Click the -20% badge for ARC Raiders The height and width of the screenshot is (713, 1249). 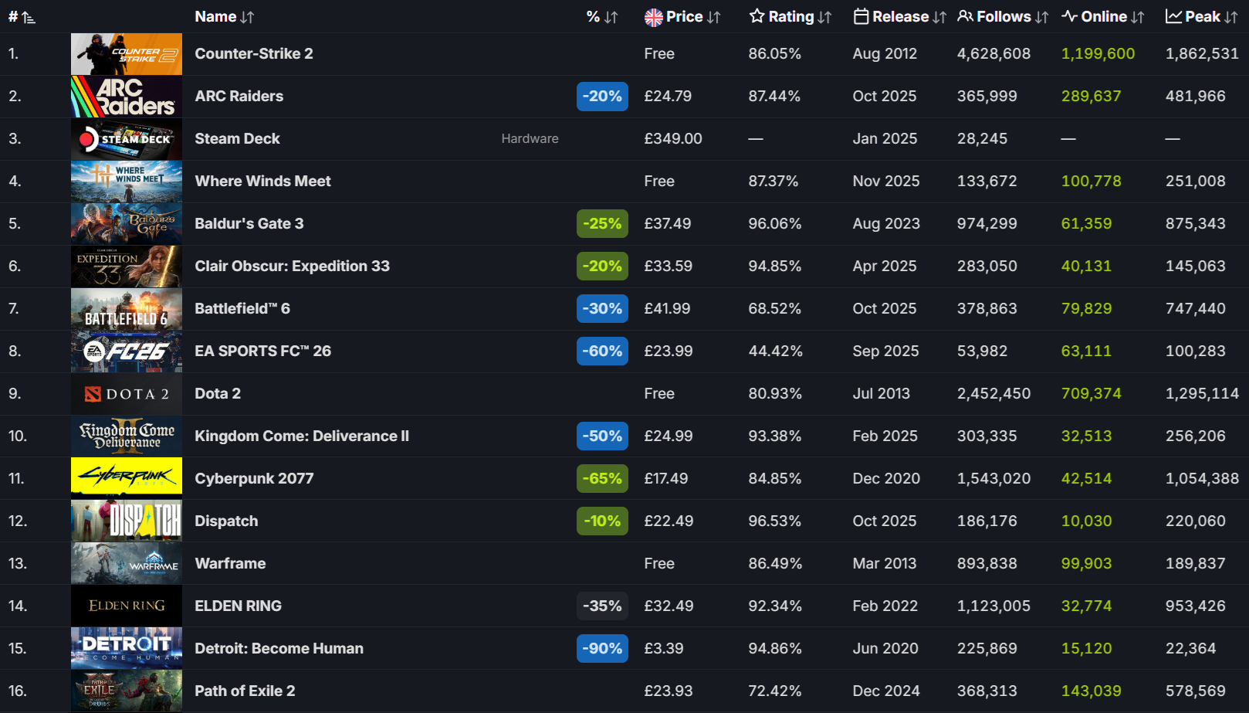[602, 97]
